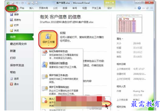Image resolution: width=162 pixels, height=112 pixels.
Task: Click the red 退出 (Exit) icon
Action: pos(11,84)
